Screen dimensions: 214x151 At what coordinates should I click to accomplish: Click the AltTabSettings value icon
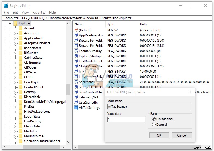76,107
